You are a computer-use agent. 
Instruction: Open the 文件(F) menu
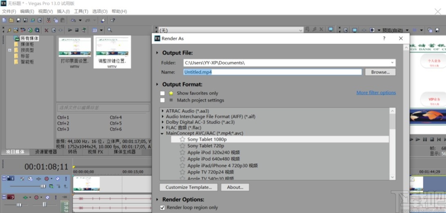point(9,11)
